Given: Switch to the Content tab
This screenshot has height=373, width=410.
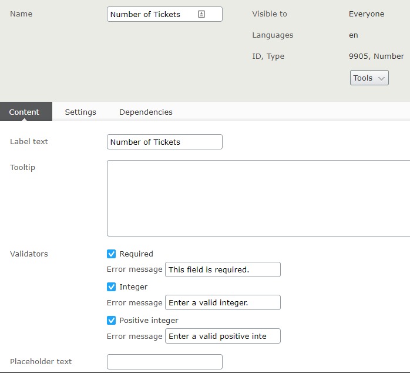Looking at the screenshot, I should [24, 112].
